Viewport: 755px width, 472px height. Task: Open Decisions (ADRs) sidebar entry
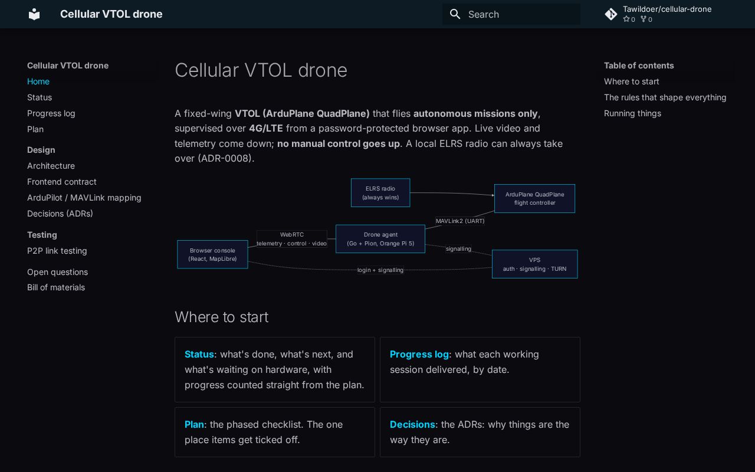60,214
